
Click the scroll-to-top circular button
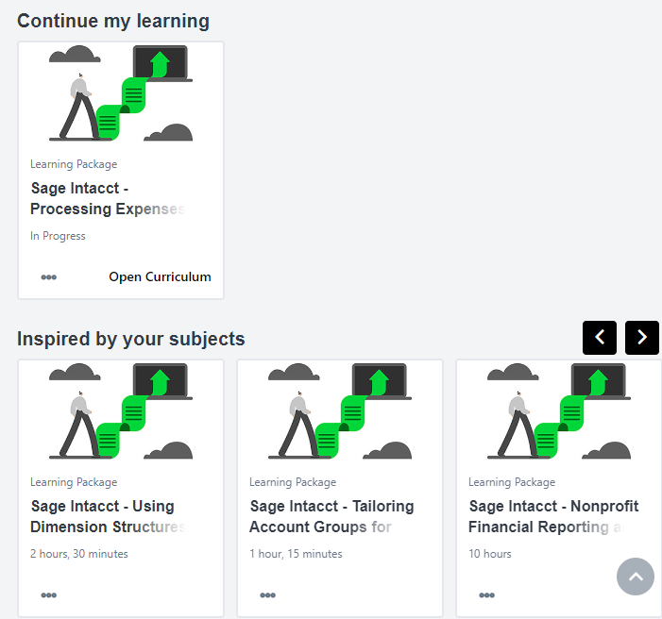coord(636,577)
